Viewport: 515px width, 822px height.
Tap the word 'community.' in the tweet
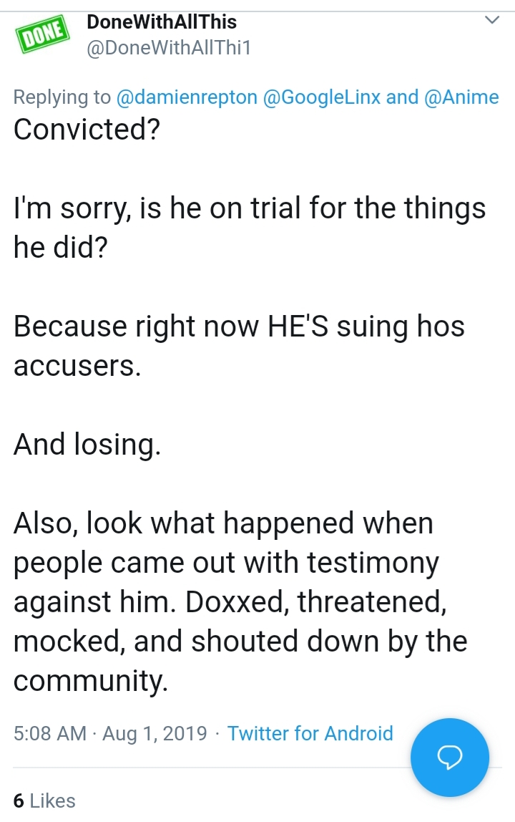click(x=91, y=681)
